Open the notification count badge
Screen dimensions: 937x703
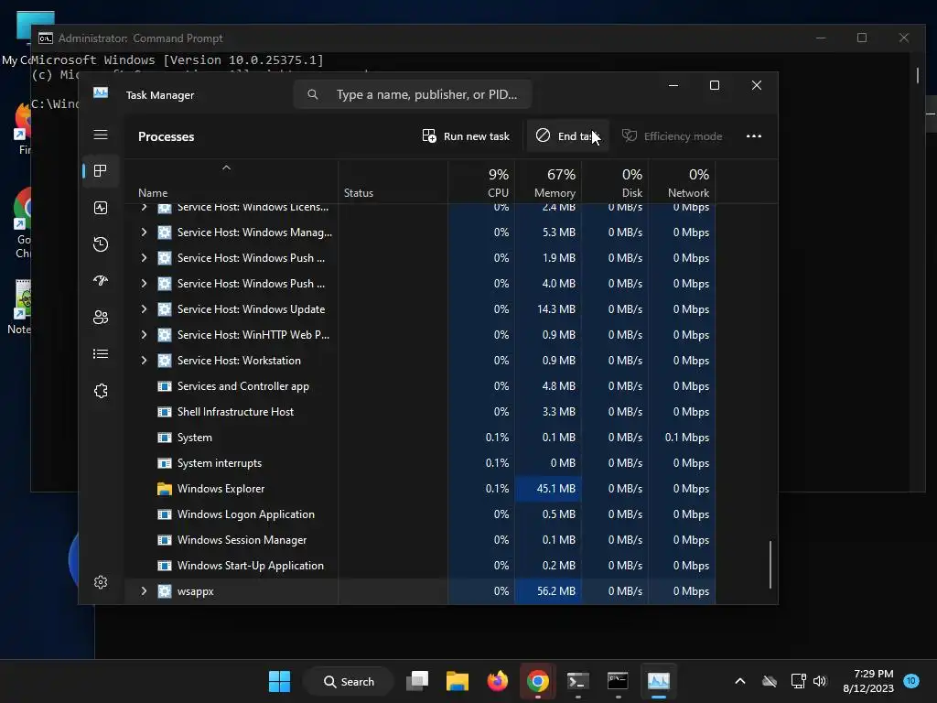tap(911, 681)
